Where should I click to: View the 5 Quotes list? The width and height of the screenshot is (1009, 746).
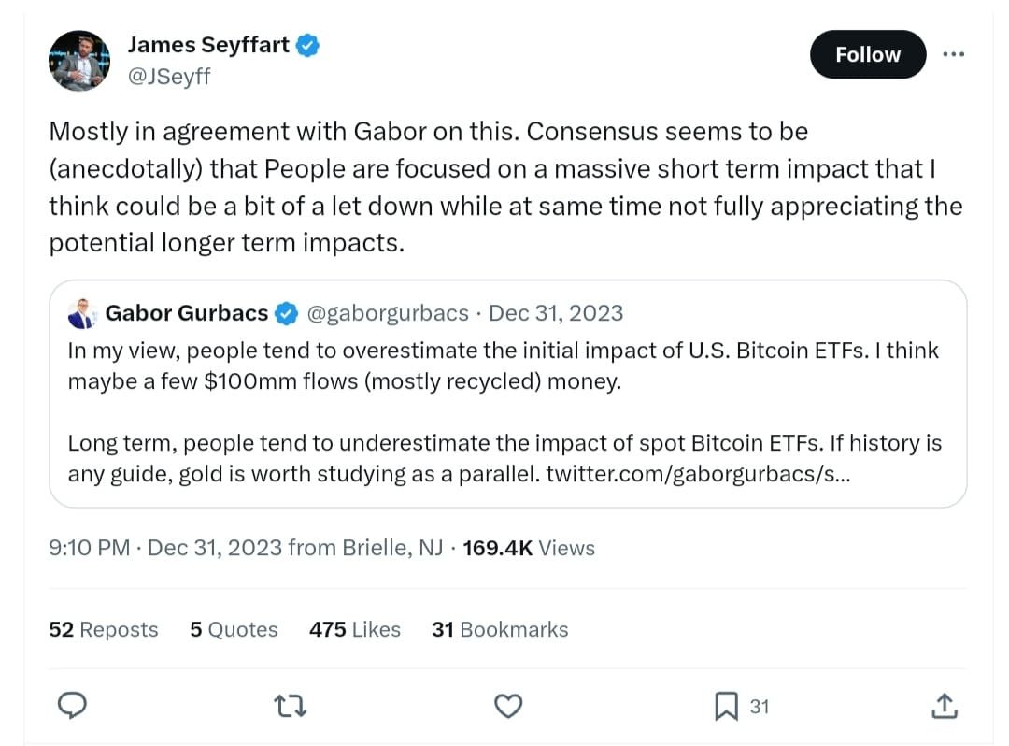[x=234, y=630]
